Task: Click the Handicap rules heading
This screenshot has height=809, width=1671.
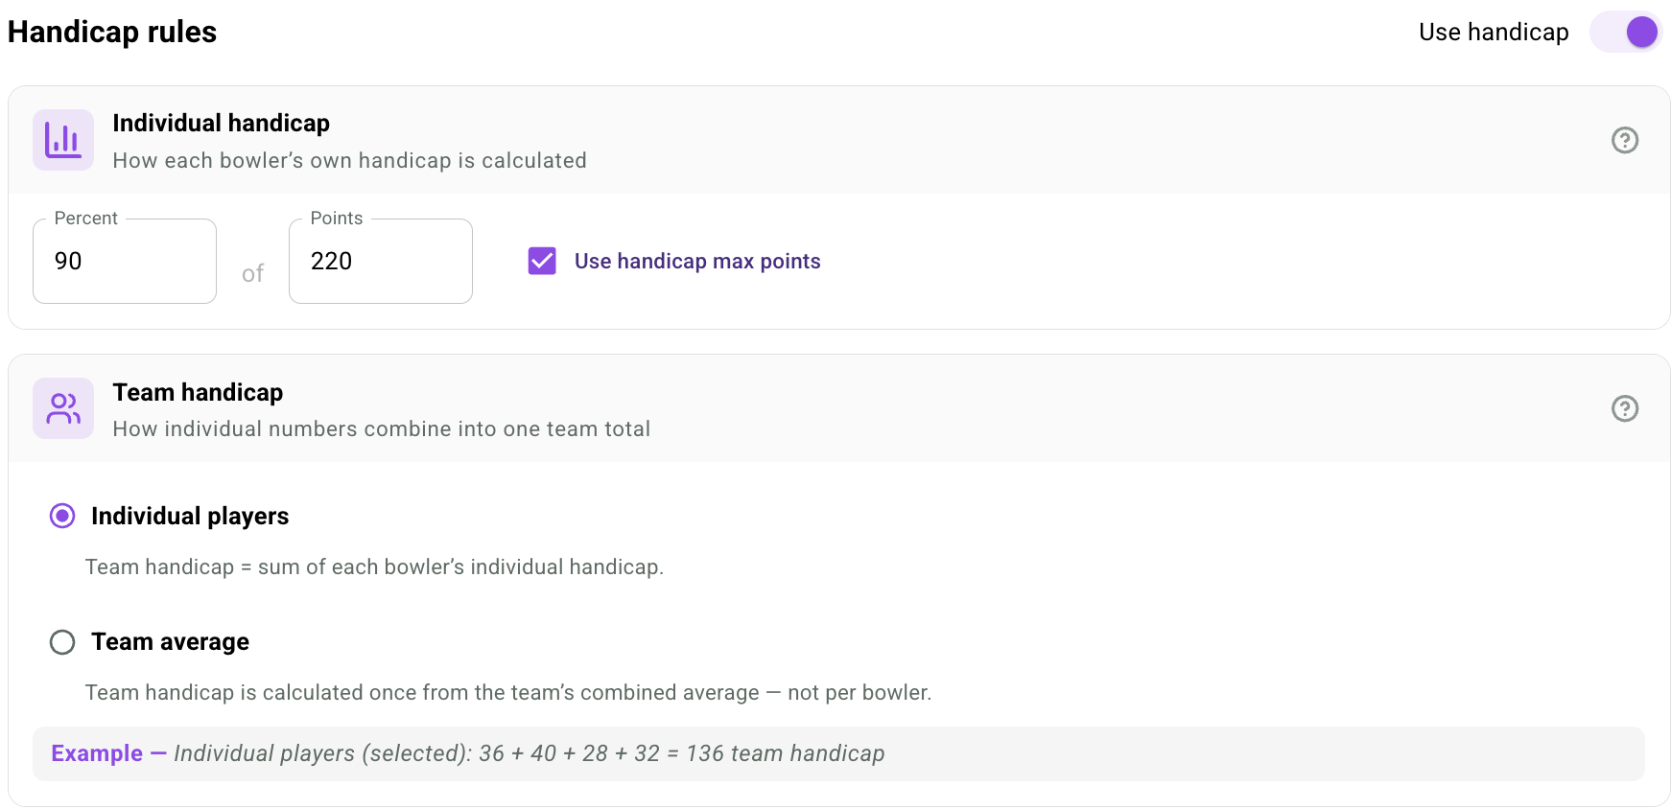Action: coord(112,32)
